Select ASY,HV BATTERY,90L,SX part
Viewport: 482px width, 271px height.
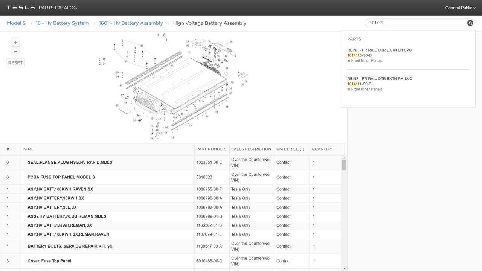point(52,207)
